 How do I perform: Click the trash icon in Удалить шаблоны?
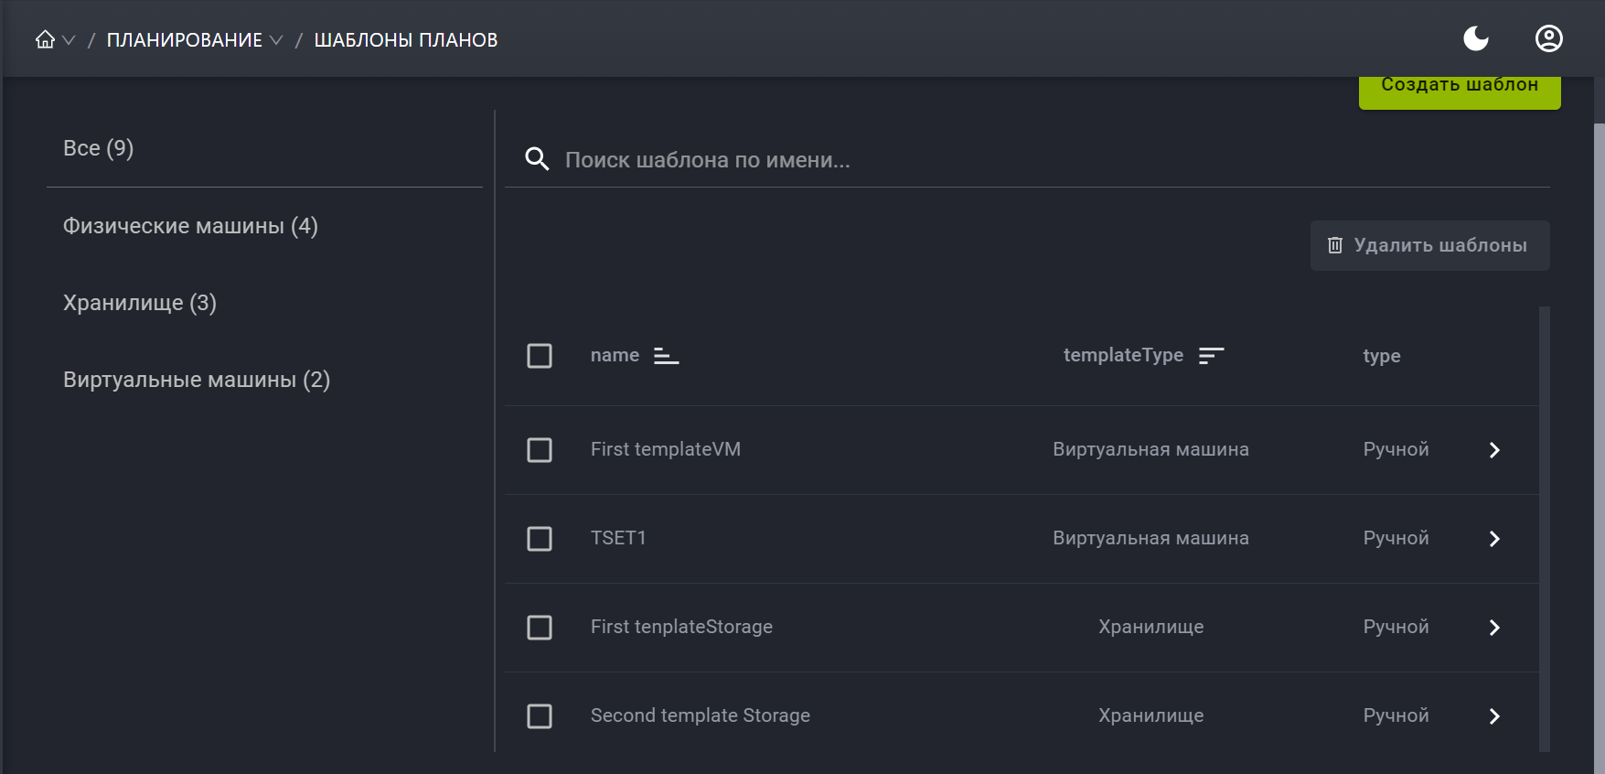pyautogui.click(x=1335, y=245)
